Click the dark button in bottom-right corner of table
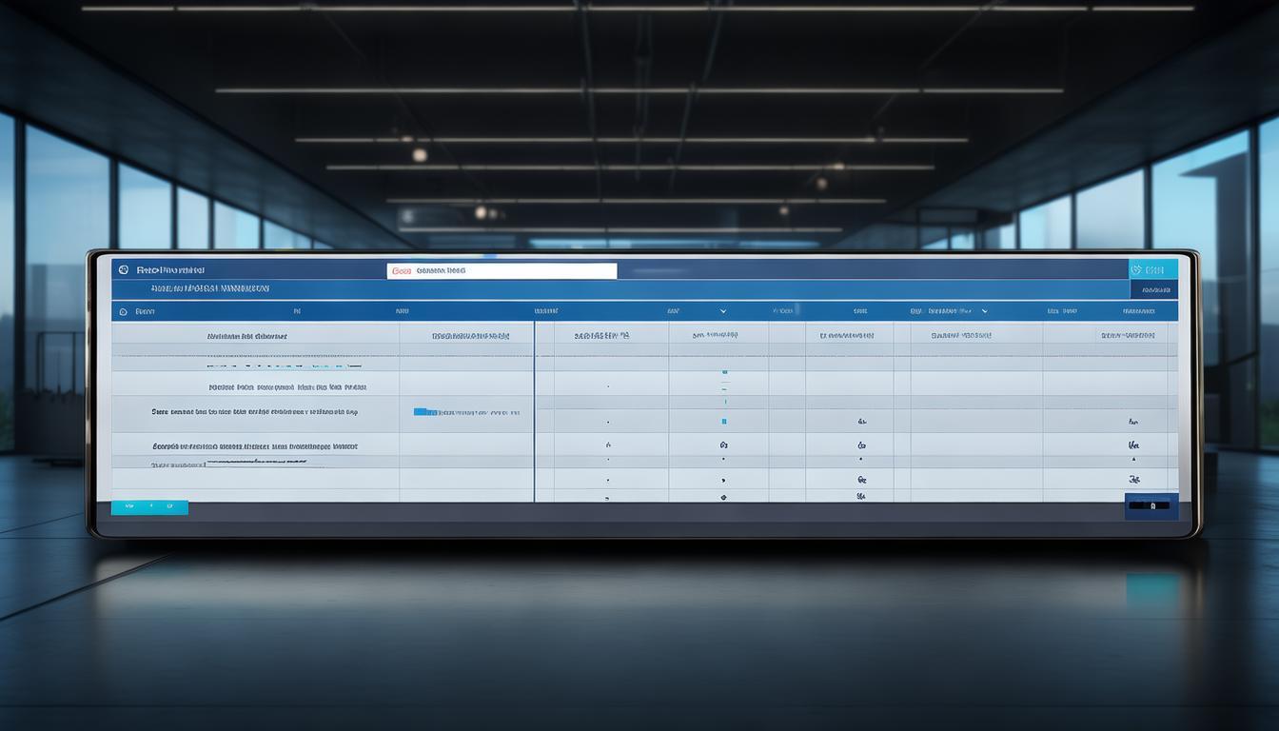This screenshot has height=731, width=1279. (1151, 506)
